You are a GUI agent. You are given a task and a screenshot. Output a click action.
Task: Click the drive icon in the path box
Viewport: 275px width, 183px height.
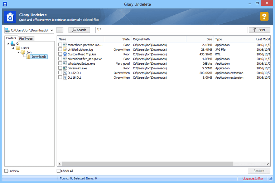[8, 30]
